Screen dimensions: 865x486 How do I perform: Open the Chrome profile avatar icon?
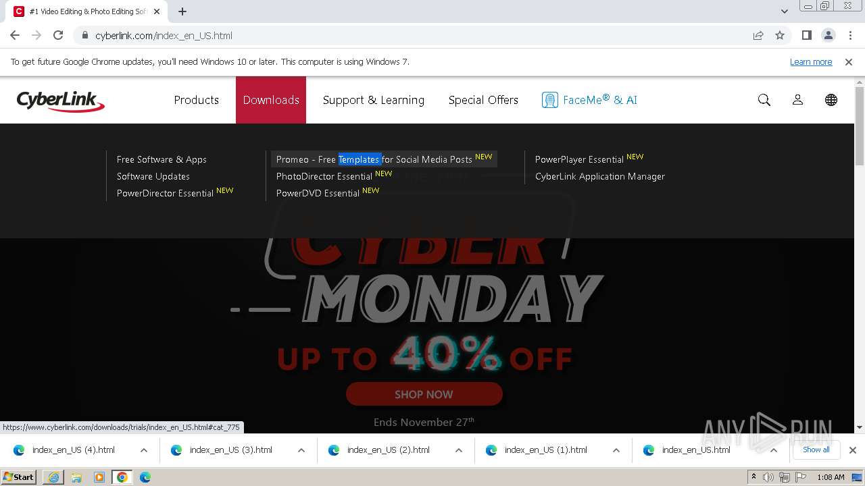tap(829, 35)
